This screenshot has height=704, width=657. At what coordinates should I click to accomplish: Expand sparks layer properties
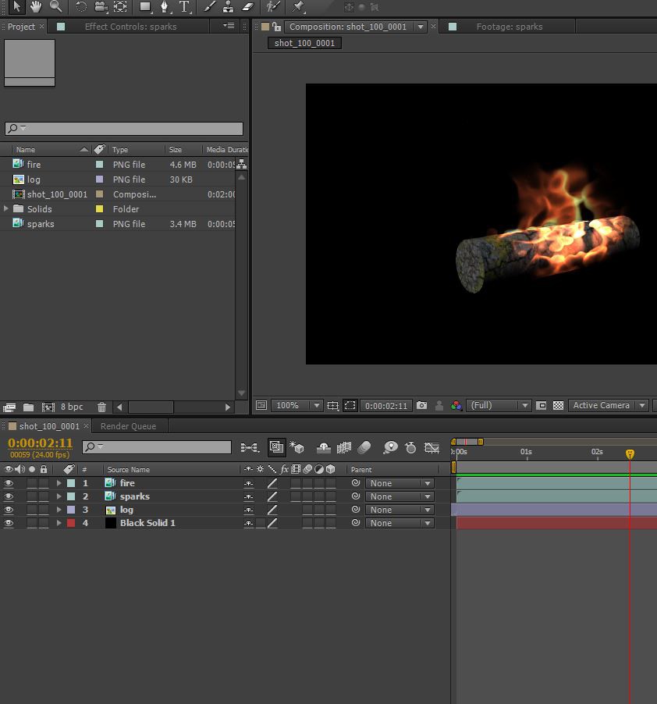[59, 496]
